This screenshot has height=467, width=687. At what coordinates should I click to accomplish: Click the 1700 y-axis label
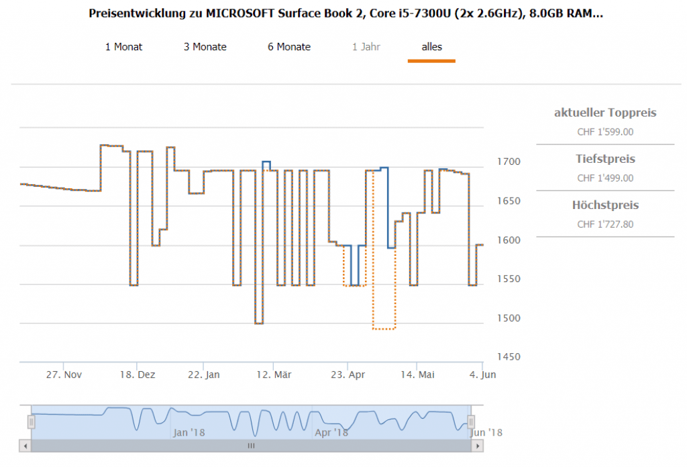(509, 162)
